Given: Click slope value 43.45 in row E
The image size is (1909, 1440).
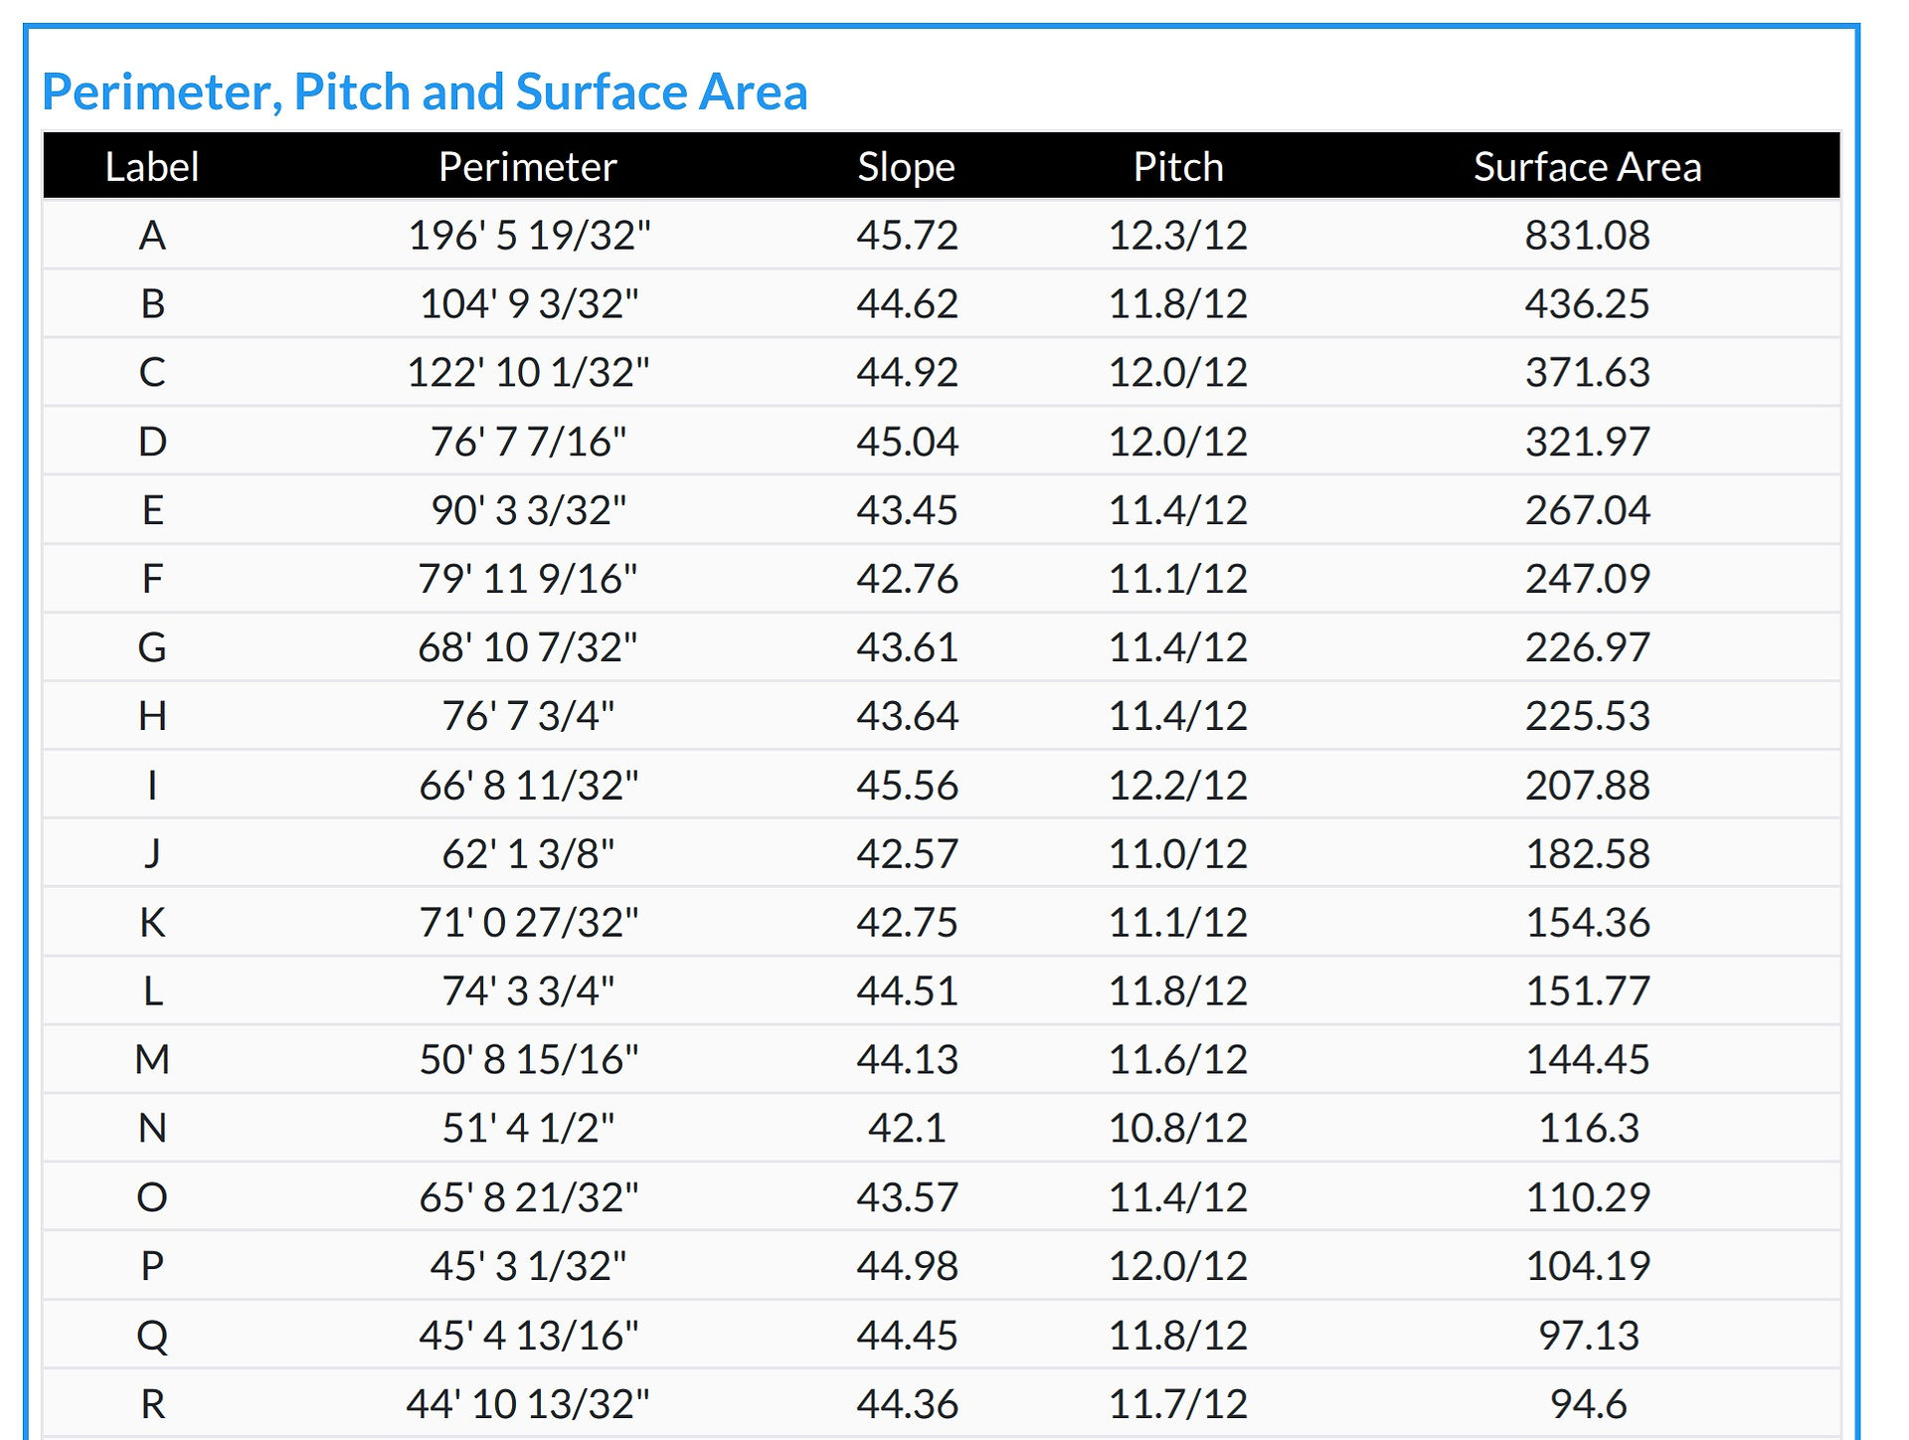Looking at the screenshot, I should tap(907, 510).
